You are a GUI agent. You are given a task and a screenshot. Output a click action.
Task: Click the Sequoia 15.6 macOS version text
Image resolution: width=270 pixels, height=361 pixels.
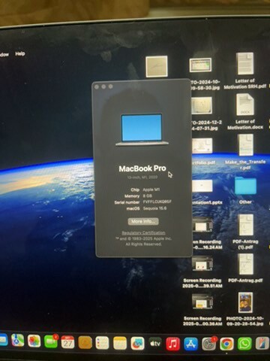click(x=154, y=208)
